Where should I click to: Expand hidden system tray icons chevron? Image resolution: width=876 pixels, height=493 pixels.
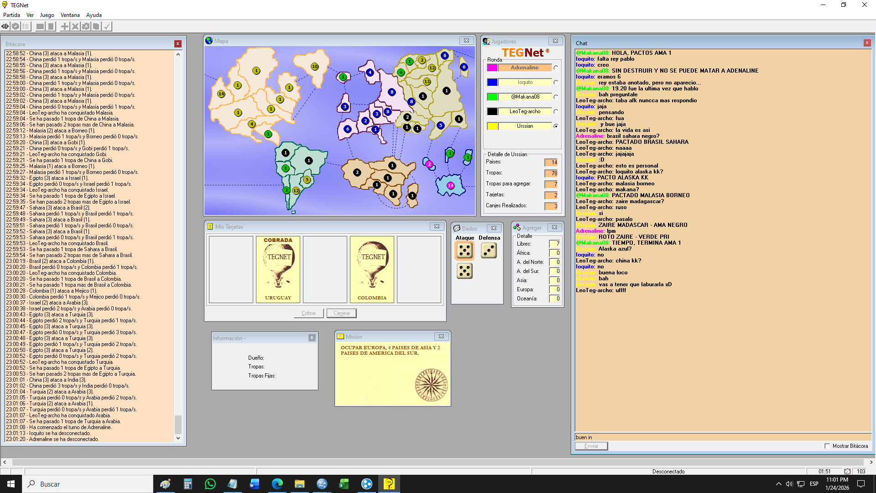778,484
